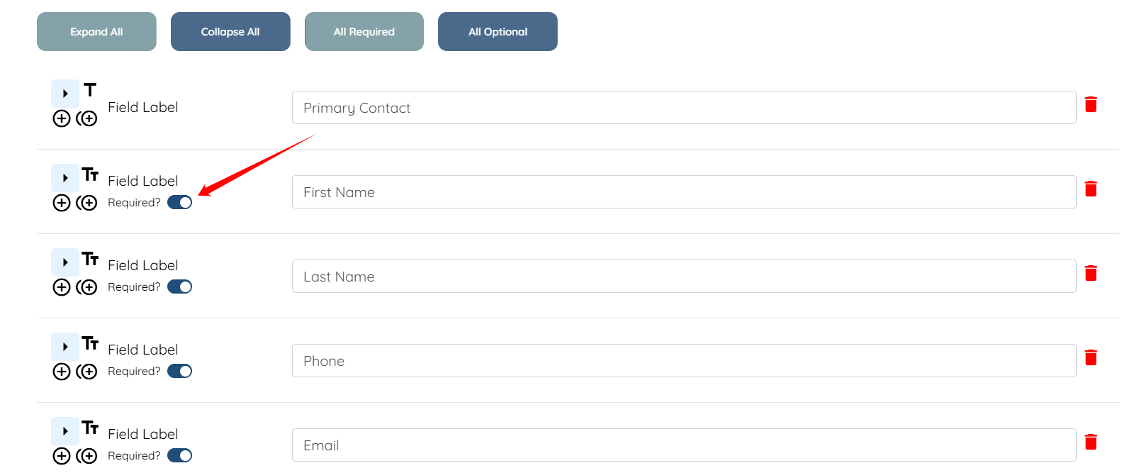
Task: Expand the Phone field row arrow
Action: (x=65, y=347)
